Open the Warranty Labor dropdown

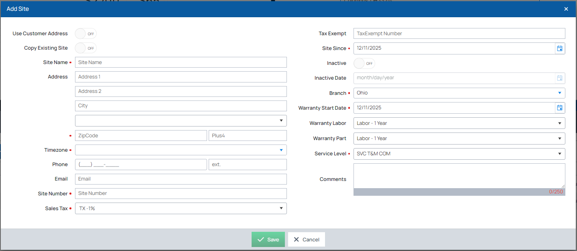pos(459,123)
